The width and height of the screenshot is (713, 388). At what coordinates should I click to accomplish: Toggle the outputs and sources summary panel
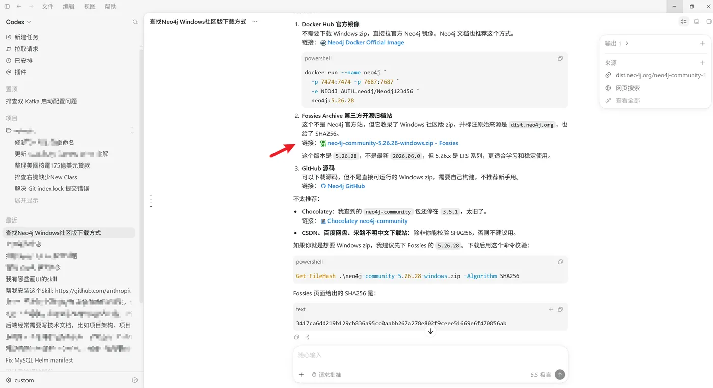pyautogui.click(x=683, y=22)
